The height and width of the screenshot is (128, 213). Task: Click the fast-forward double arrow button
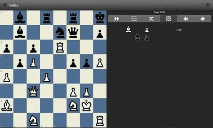point(116,19)
